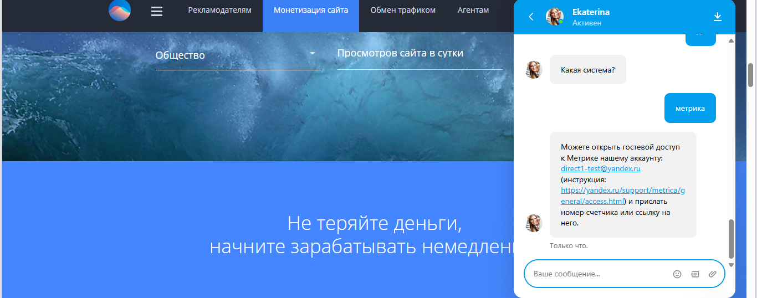Open the GIF selector in chat
The width and height of the screenshot is (757, 298).
tap(695, 274)
